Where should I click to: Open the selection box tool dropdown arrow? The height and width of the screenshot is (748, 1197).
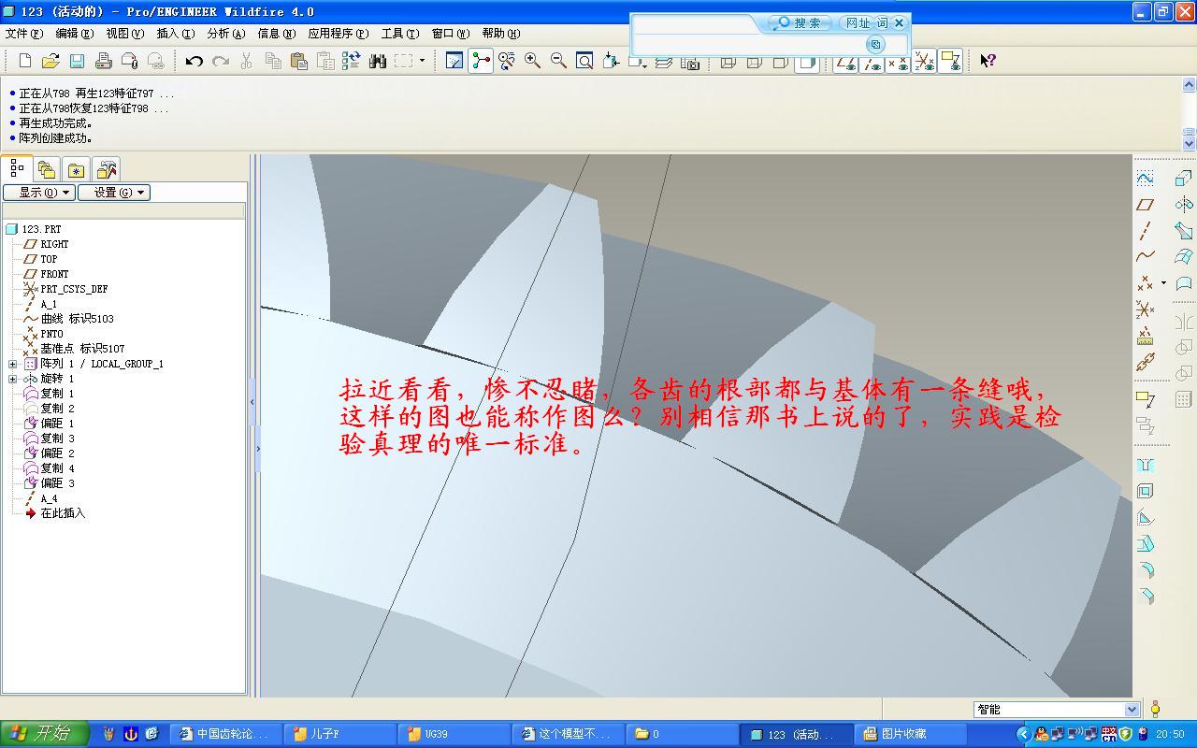(x=422, y=61)
